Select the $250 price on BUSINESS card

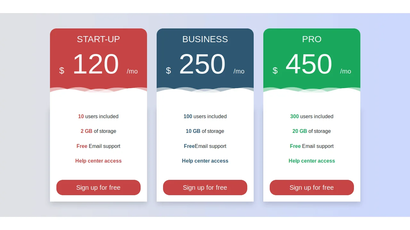coord(202,64)
